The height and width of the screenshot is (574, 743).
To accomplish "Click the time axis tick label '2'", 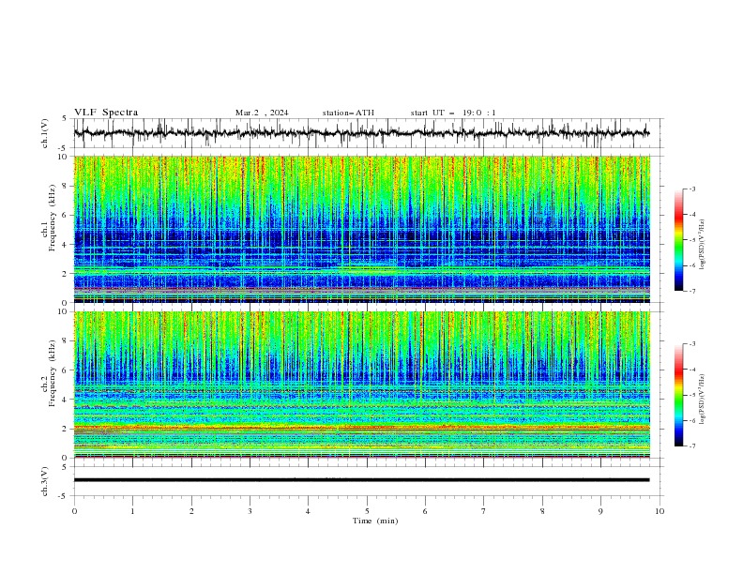I will click(191, 511).
